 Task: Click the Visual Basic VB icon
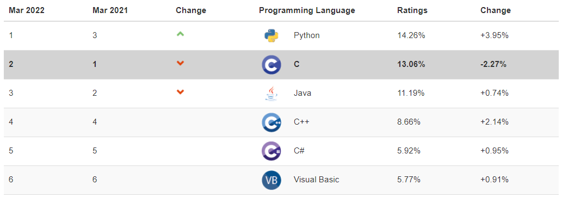(271, 180)
